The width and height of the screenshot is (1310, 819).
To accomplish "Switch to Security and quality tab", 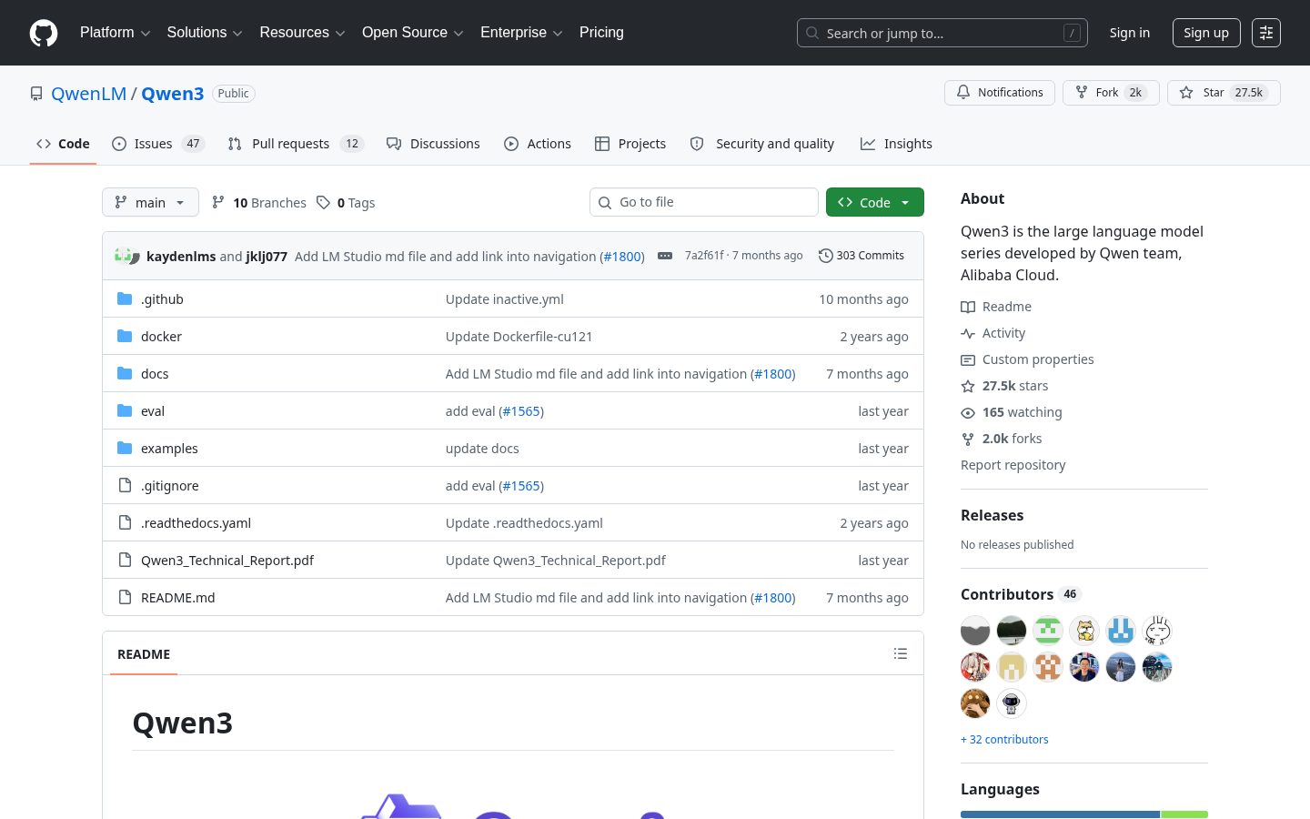I will (x=762, y=144).
